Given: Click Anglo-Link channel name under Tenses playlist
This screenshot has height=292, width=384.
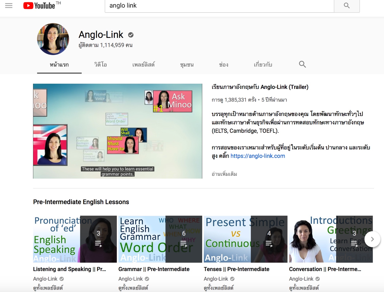Looking at the screenshot, I should pyautogui.click(x=216, y=279).
